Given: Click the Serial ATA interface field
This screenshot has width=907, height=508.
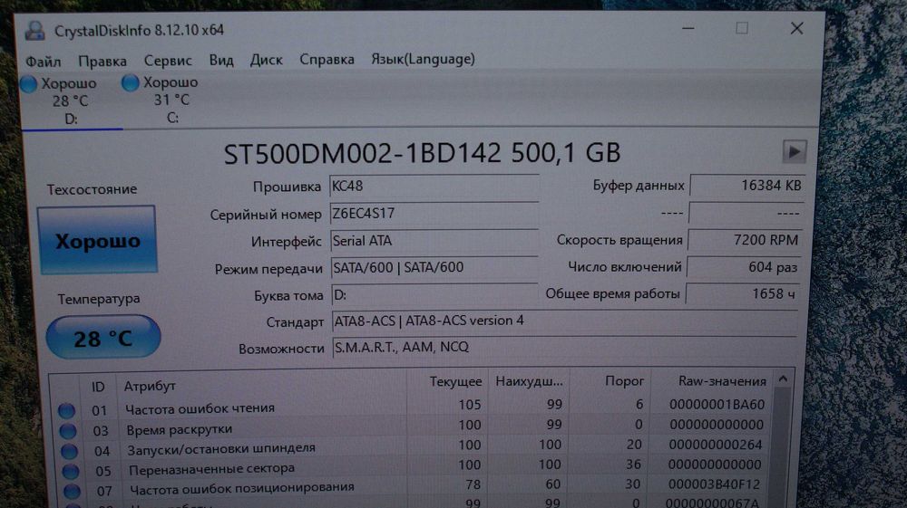Looking at the screenshot, I should tap(434, 241).
